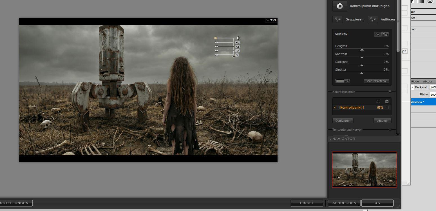Pick the eyedropper tool beside the gray swatch
The height and width of the screenshot is (211, 436).
pyautogui.click(x=348, y=81)
